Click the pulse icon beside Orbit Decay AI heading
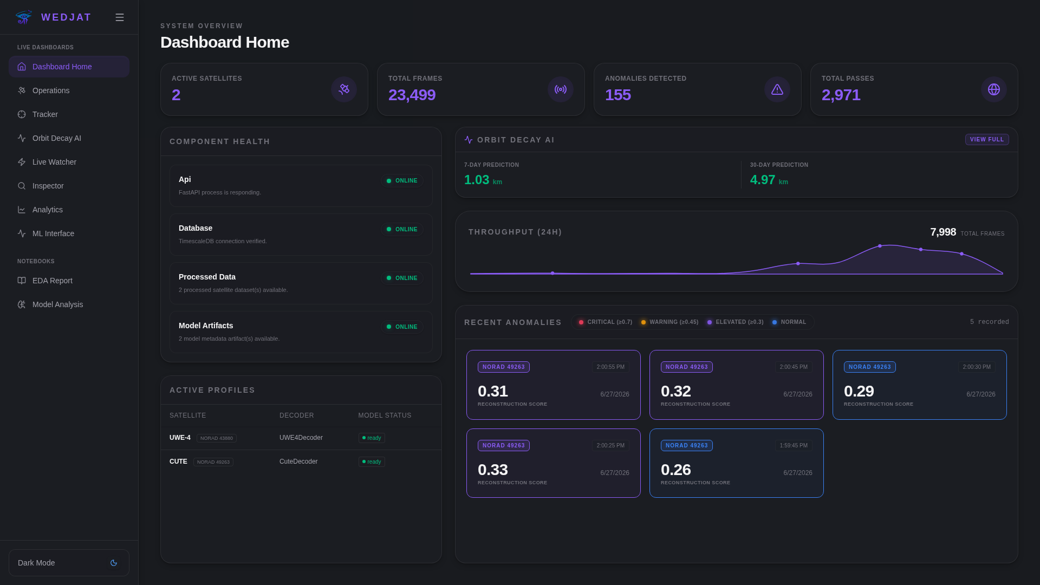This screenshot has width=1040, height=585. pyautogui.click(x=469, y=140)
